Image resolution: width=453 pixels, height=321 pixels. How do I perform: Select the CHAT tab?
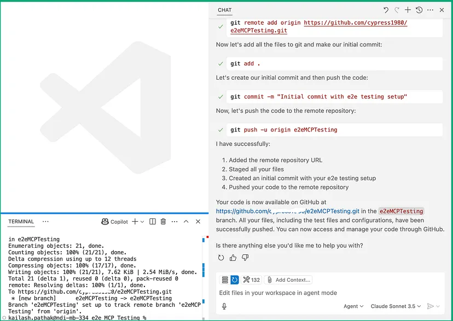(x=224, y=10)
